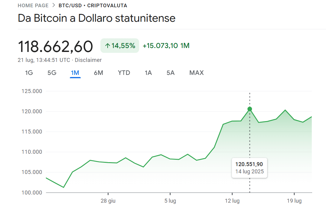Image resolution: width=326 pixels, height=212 pixels.
Task: Click the green chart data point marker
Action: coord(249,109)
